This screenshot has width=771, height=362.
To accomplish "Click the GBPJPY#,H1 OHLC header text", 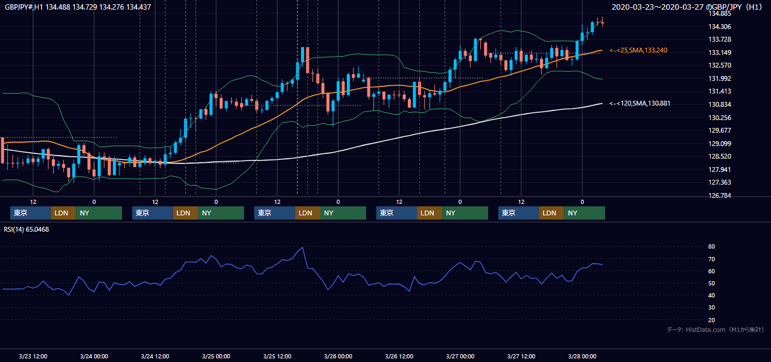I will tap(78, 7).
